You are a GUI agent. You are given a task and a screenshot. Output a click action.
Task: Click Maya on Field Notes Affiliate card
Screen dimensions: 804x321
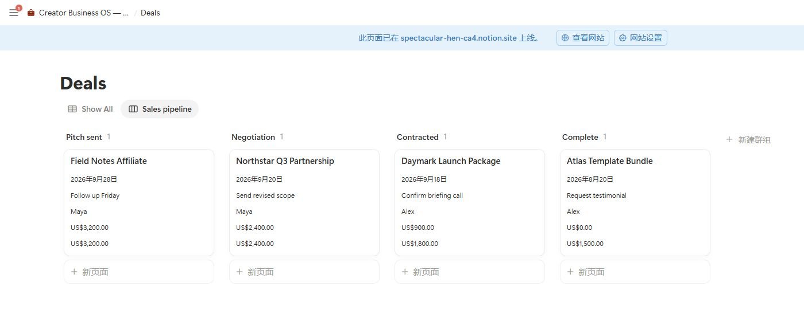pos(79,212)
